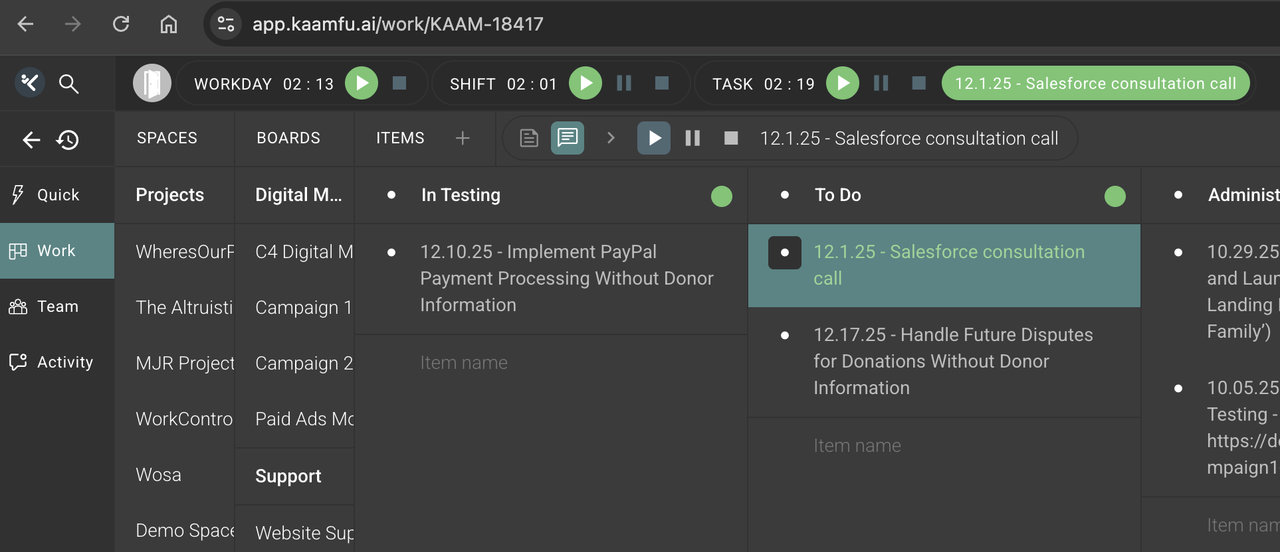Switch to the BOARDS tab
This screenshot has height=552, width=1280.
click(288, 138)
